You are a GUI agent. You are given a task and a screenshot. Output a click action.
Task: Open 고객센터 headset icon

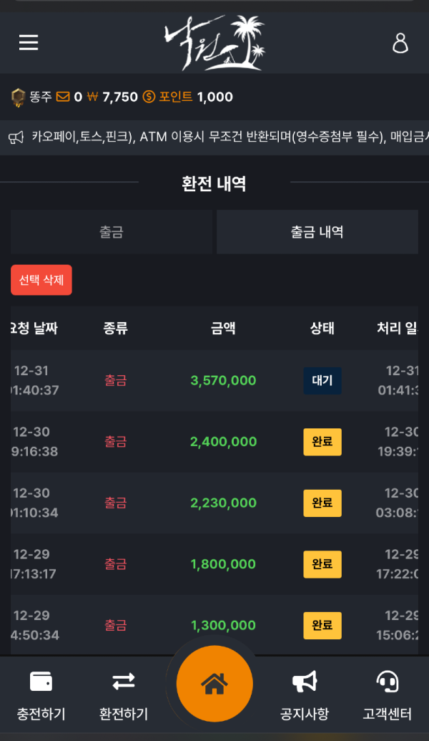pyautogui.click(x=388, y=681)
